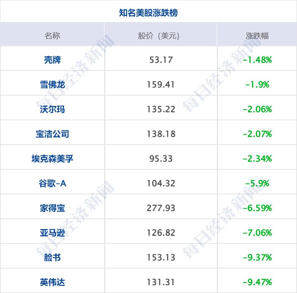297x293 pixels.
Task: Open the 埃克森美孚 stock name link
Action: [x=52, y=158]
